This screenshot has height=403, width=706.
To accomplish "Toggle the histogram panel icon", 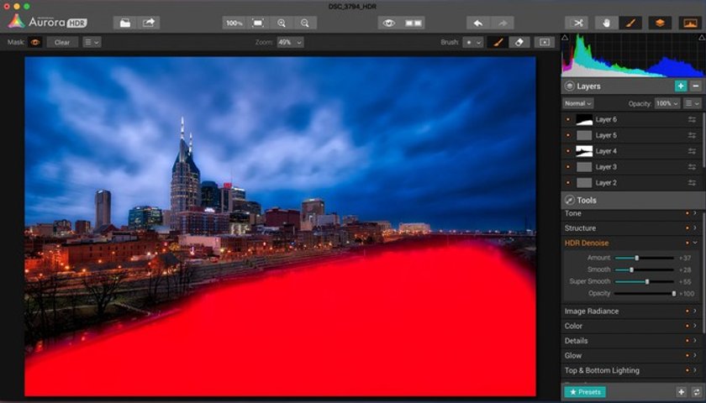I will tap(690, 23).
